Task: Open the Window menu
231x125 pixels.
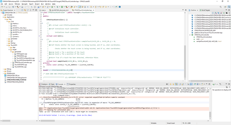Action: pyautogui.click(x=48, y=4)
